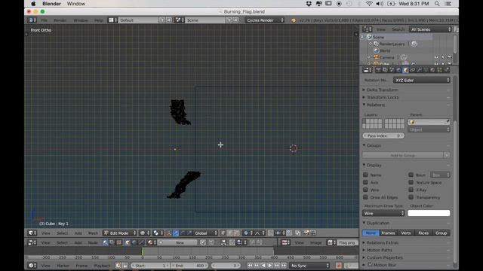Click the Wi-Fi icon in menu bar

point(369,4)
